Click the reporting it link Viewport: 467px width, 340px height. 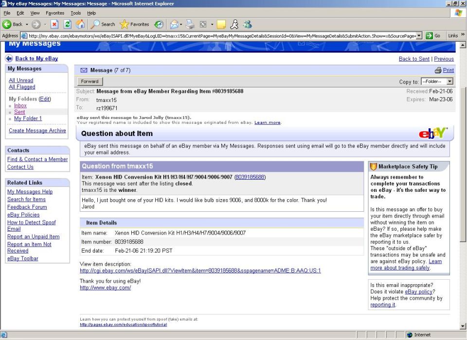[383, 305]
